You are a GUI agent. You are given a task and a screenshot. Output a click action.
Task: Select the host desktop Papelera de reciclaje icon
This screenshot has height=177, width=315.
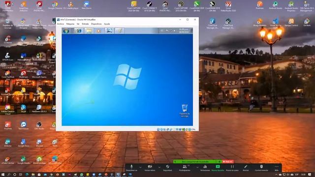(8, 24)
